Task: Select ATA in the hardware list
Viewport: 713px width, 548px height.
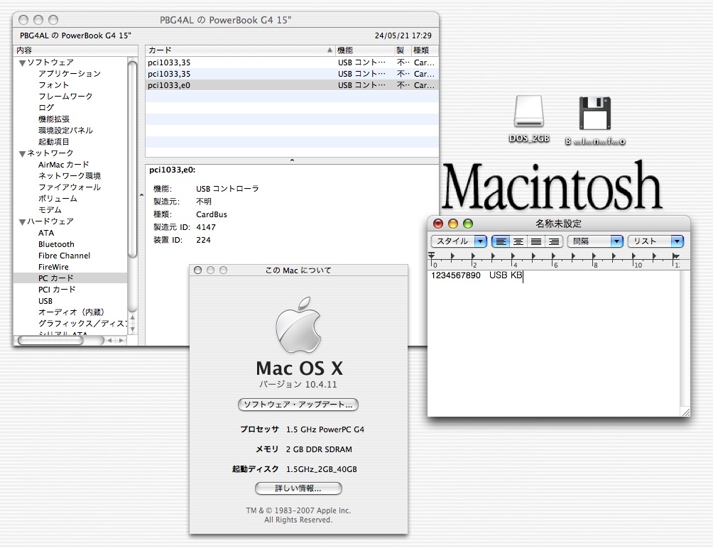Action: pos(46,233)
